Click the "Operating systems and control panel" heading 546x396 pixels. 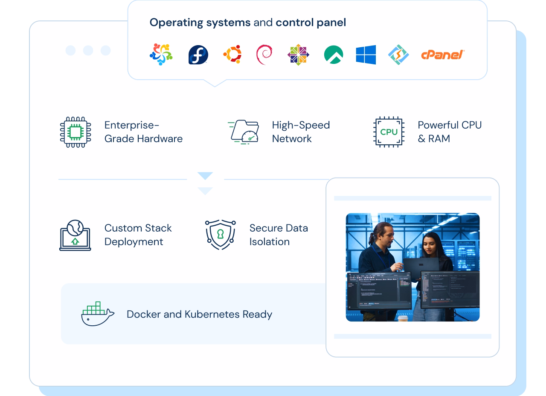pyautogui.click(x=247, y=23)
